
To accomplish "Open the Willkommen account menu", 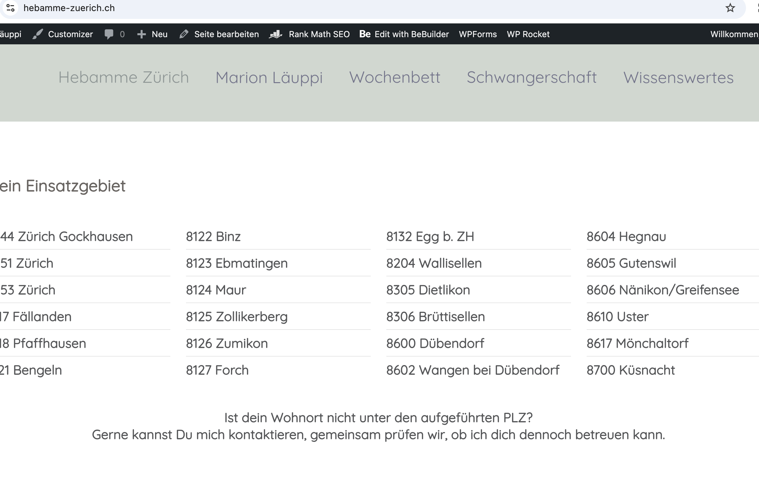I will 734,34.
